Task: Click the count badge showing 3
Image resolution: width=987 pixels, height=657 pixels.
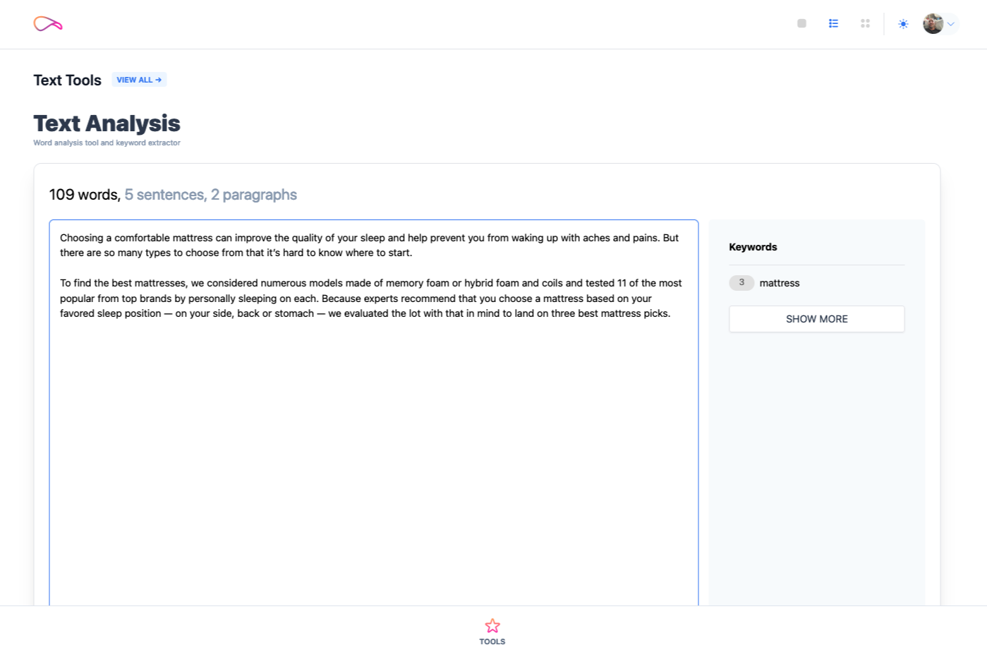Action: click(741, 283)
